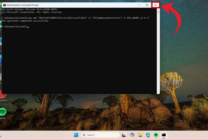Select Command Prompt taskbar icon
208x139 pixels.
164,135
